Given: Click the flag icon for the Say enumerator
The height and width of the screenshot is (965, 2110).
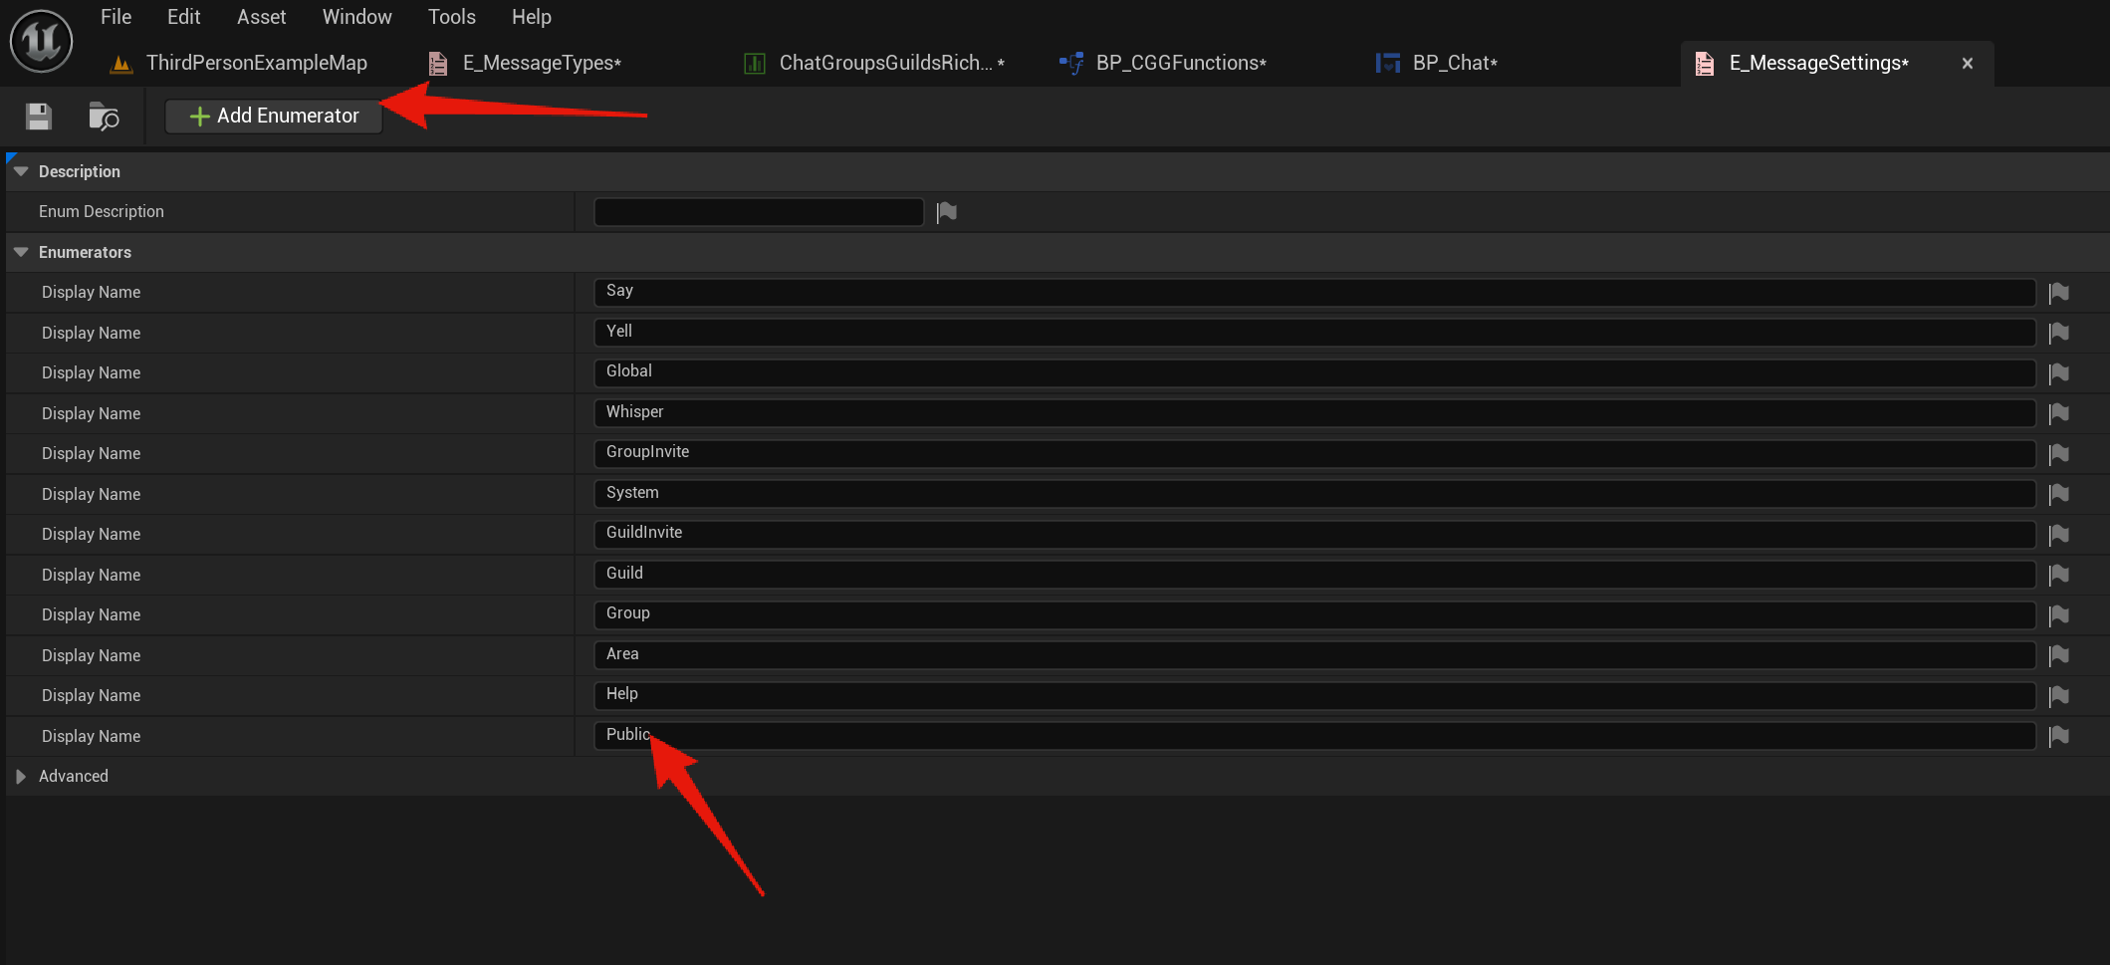Looking at the screenshot, I should 2059,293.
